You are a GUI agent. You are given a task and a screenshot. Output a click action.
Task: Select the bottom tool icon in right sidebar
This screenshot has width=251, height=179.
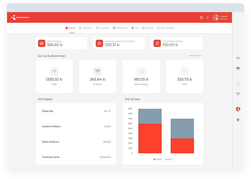(x=238, y=120)
